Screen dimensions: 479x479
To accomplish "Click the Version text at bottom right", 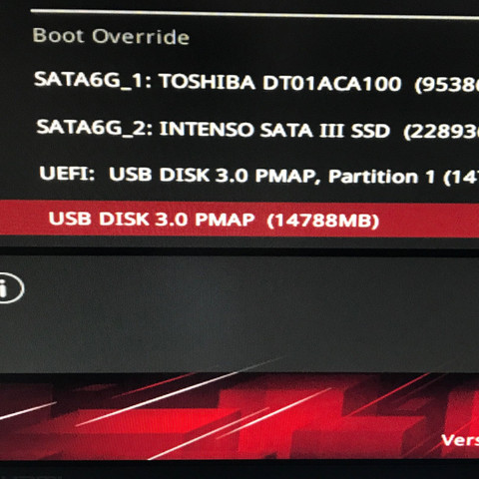I will [460, 440].
